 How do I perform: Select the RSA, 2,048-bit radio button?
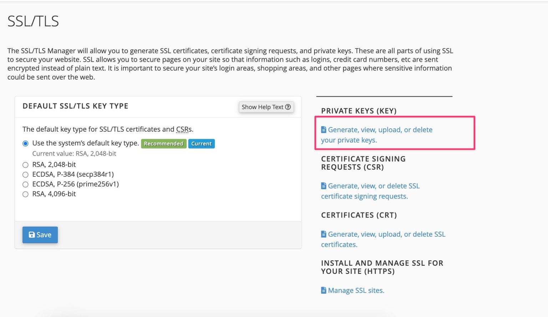25,165
